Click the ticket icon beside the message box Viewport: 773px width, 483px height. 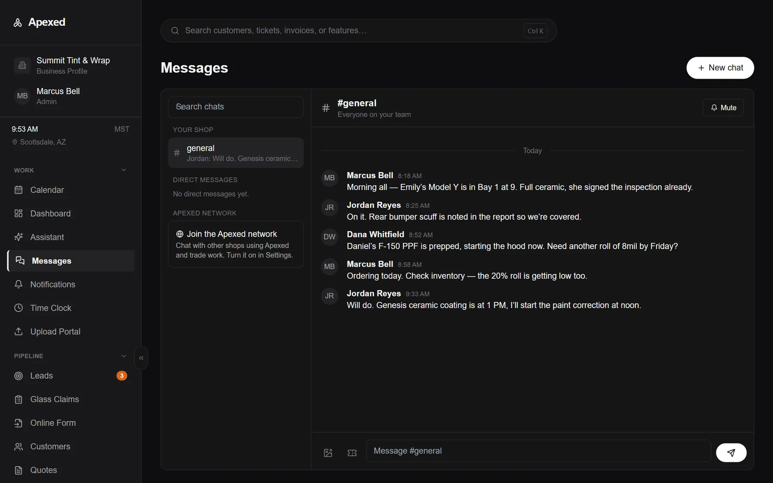click(352, 453)
